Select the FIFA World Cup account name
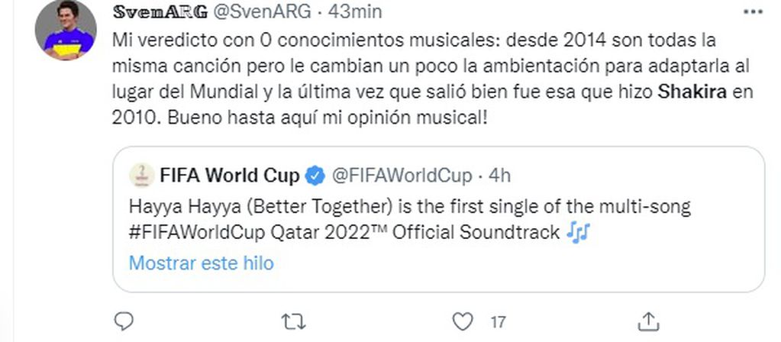Image resolution: width=781 pixels, height=342 pixels. point(229,176)
